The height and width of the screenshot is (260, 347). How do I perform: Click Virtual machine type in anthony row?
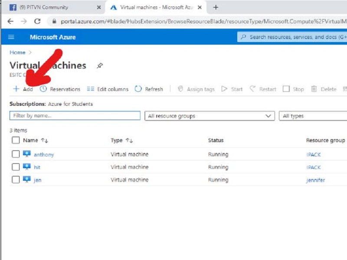coord(129,154)
